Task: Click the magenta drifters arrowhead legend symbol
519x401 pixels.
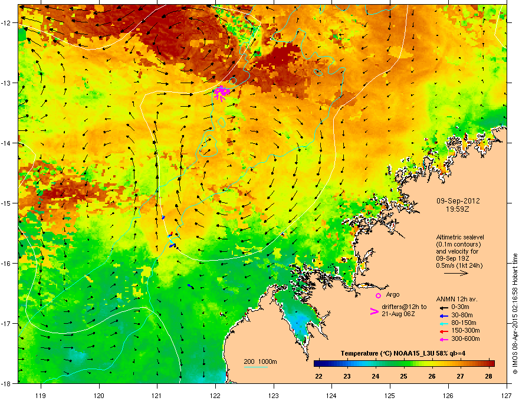Action: 374,311
